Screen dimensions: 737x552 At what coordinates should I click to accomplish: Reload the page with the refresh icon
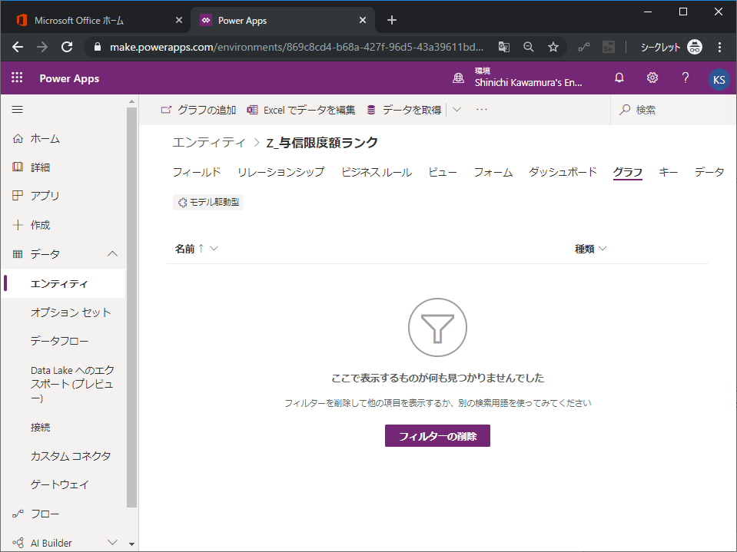(x=67, y=47)
